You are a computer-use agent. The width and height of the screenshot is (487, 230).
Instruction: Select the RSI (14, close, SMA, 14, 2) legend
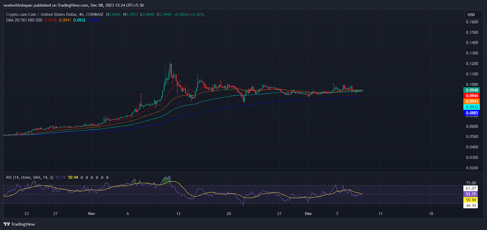pyautogui.click(x=30, y=177)
